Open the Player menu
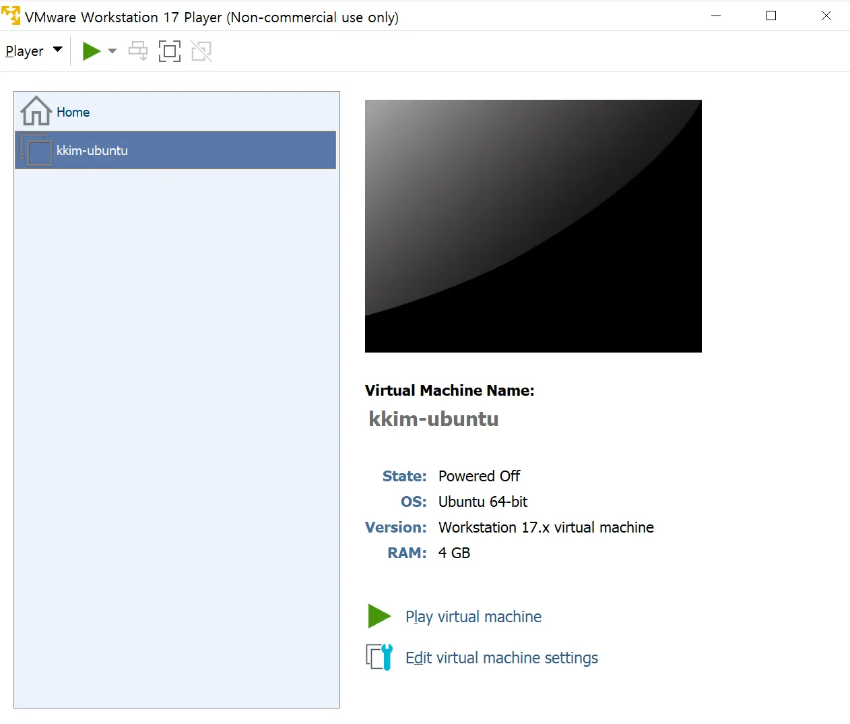 [34, 51]
